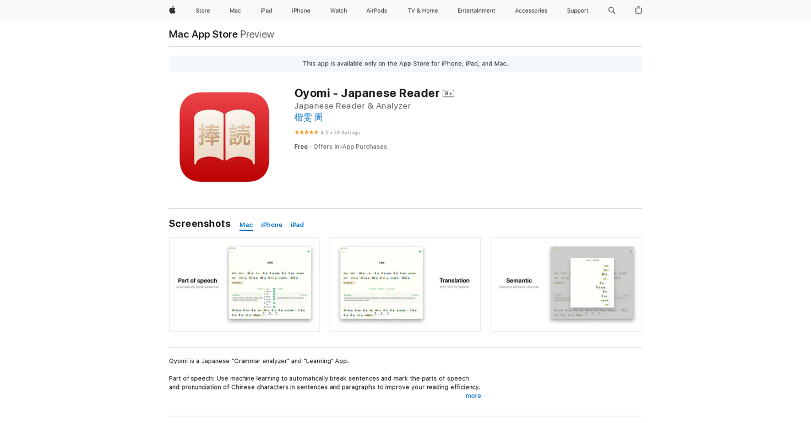Open TV & Home navigation item
The width and height of the screenshot is (811, 423).
coord(422,10)
